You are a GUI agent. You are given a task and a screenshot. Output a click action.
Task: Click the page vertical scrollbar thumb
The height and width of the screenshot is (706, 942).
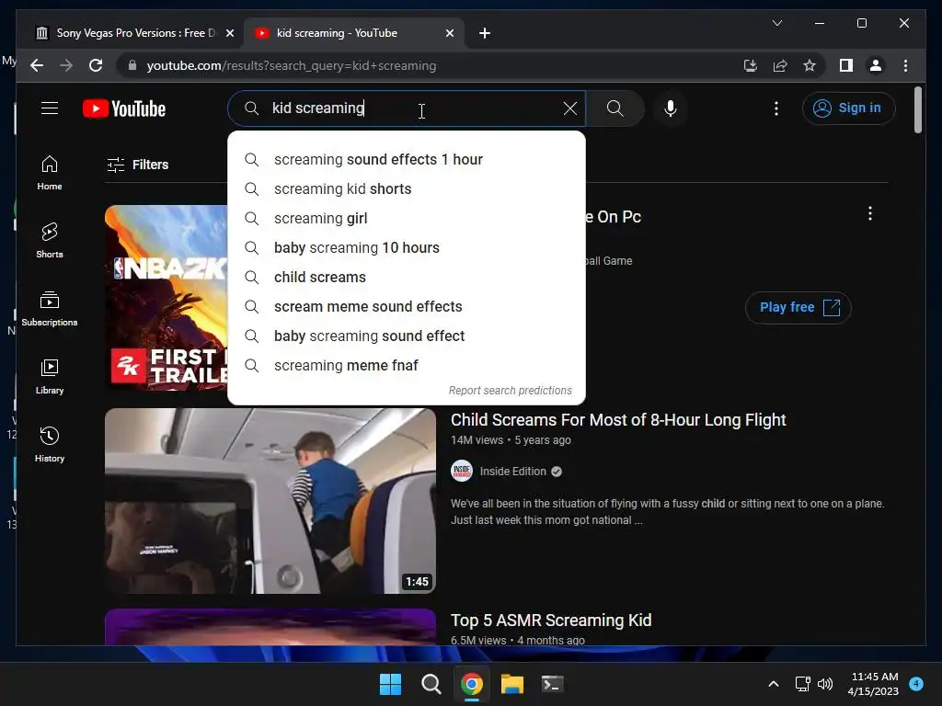[x=917, y=110]
